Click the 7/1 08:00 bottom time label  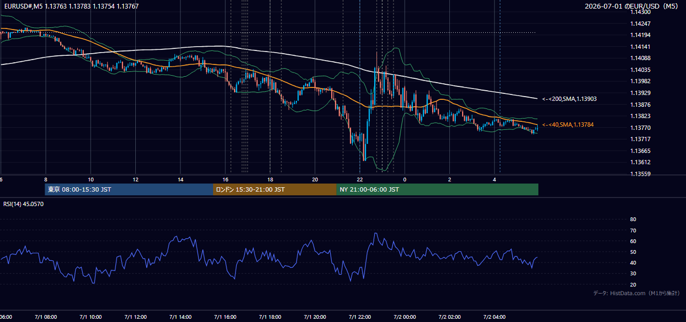(46, 317)
